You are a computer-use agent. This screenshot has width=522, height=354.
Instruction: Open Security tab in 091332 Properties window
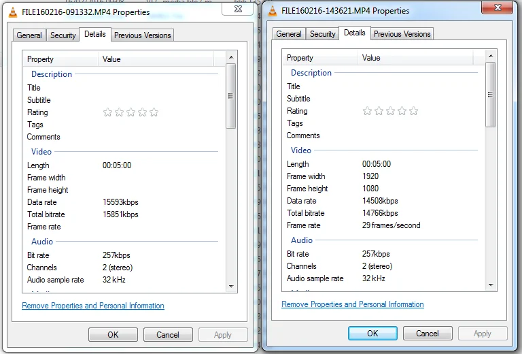tap(63, 35)
